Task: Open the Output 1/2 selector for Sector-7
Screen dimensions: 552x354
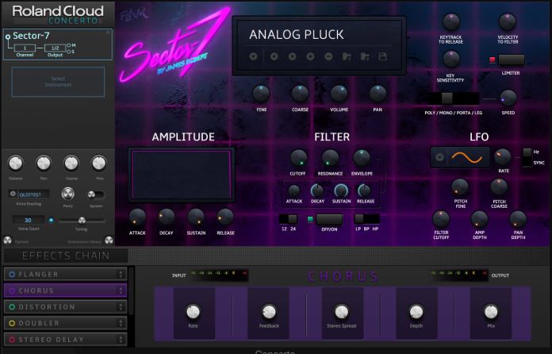Action: pos(55,48)
